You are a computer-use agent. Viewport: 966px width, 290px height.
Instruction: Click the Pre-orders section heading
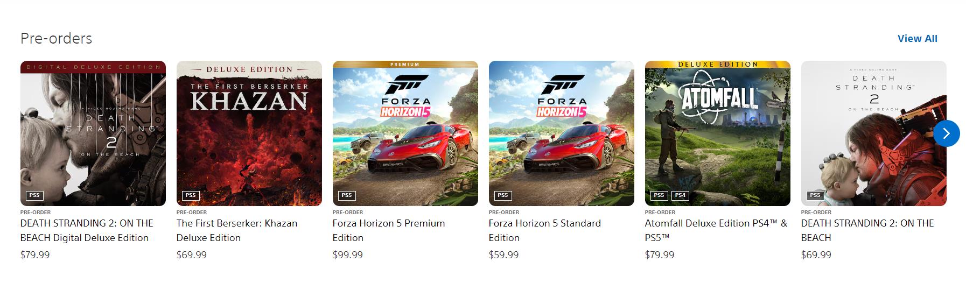56,39
